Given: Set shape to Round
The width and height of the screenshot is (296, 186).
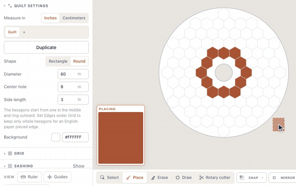Looking at the screenshot, I should pos(79,62).
